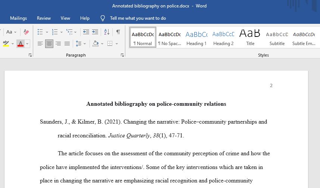The width and height of the screenshot is (320, 188).
Task: Apply the No Spacing style
Action: click(x=170, y=38)
